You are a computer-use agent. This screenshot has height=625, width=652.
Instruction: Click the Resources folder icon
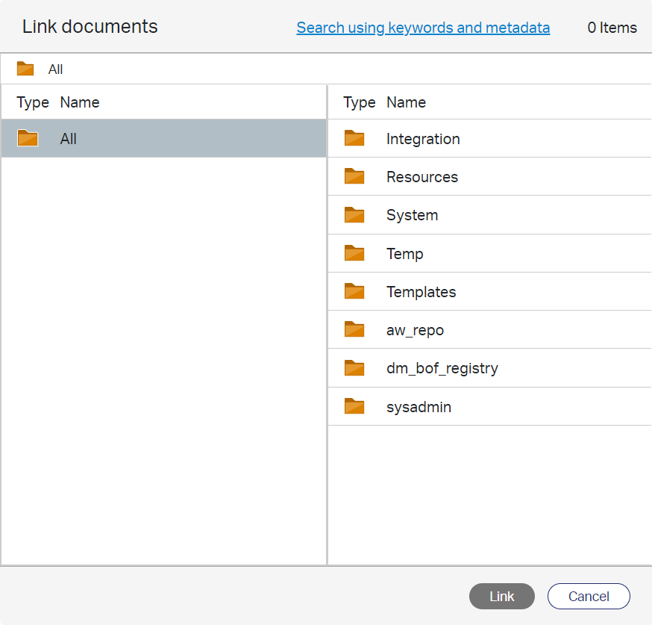(x=354, y=177)
